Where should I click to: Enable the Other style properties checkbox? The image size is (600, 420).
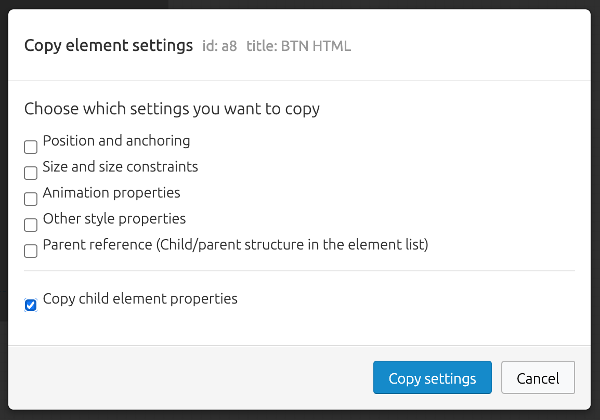(x=31, y=225)
